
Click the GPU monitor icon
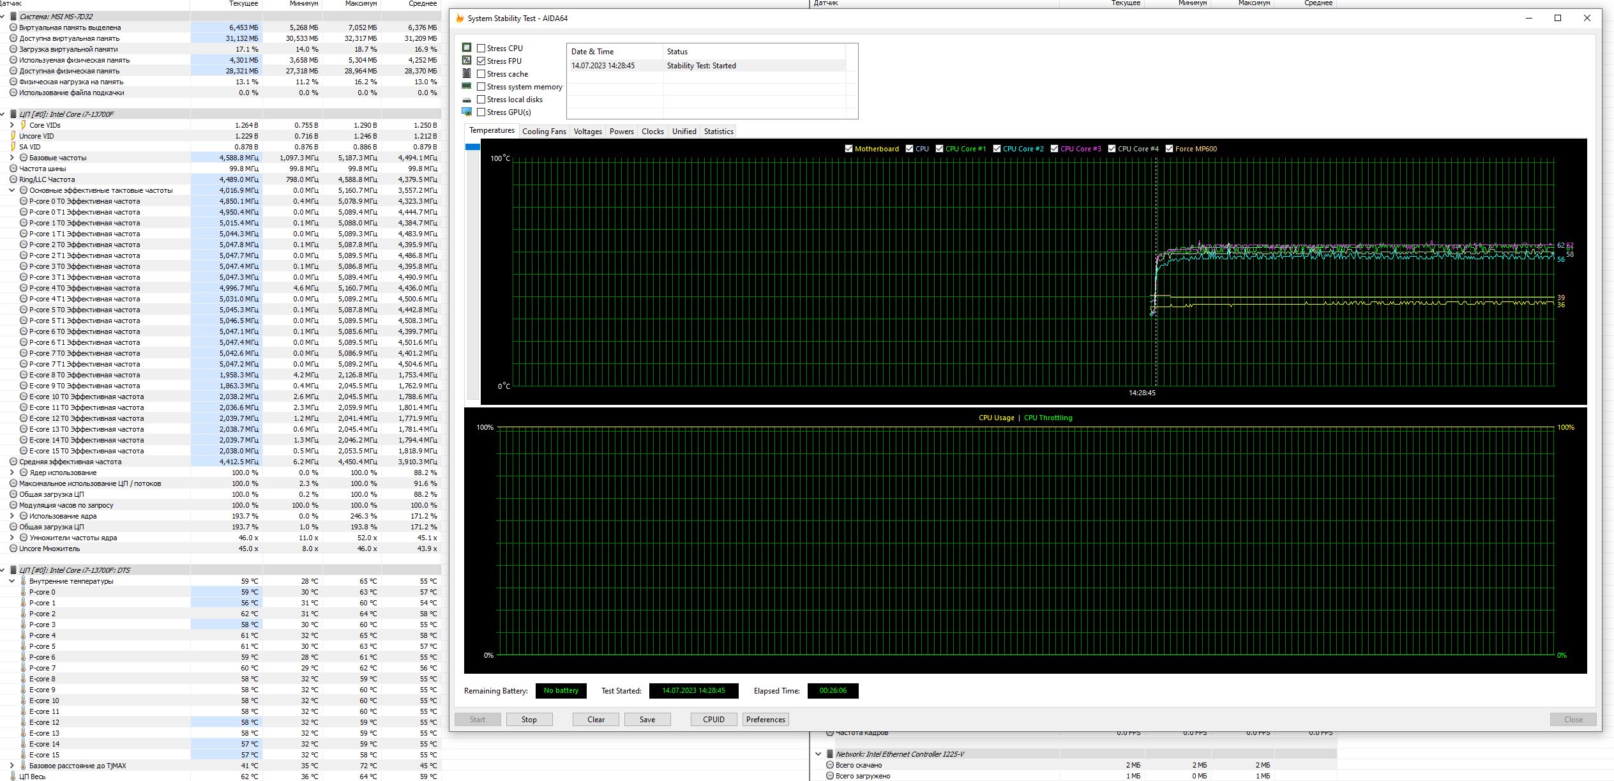[x=467, y=112]
